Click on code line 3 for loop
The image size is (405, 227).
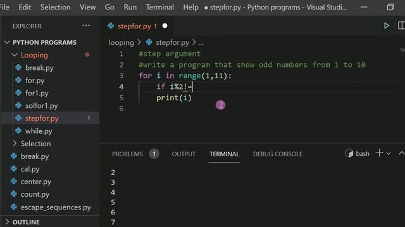185,76
